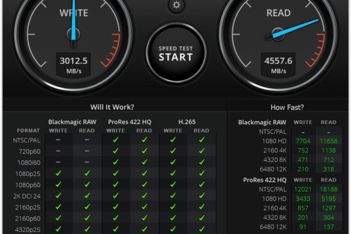Click H.265 write checkmark for 1080i60
This screenshot has width=351, height=234.
pos(173,162)
